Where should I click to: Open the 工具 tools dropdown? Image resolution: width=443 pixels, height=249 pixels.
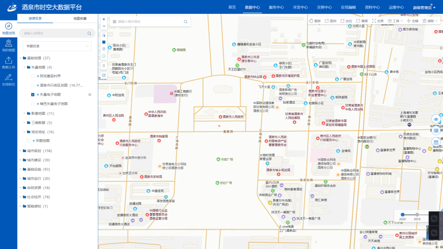coord(395,21)
